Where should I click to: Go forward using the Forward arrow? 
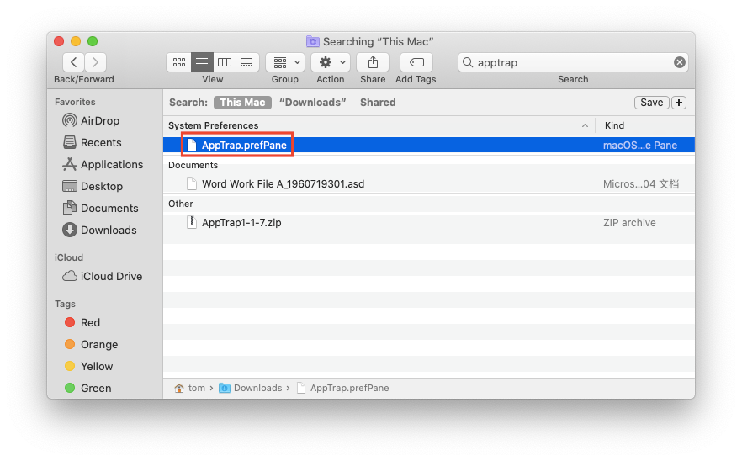click(x=96, y=62)
